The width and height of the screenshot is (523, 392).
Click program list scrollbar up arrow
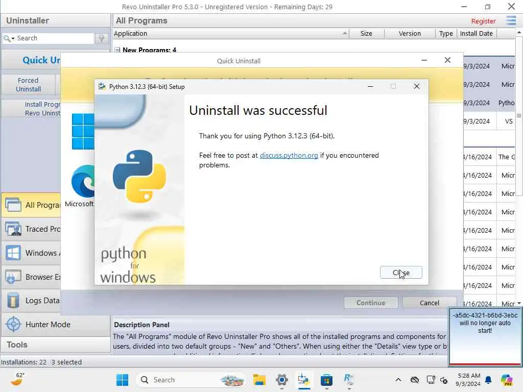tap(519, 32)
